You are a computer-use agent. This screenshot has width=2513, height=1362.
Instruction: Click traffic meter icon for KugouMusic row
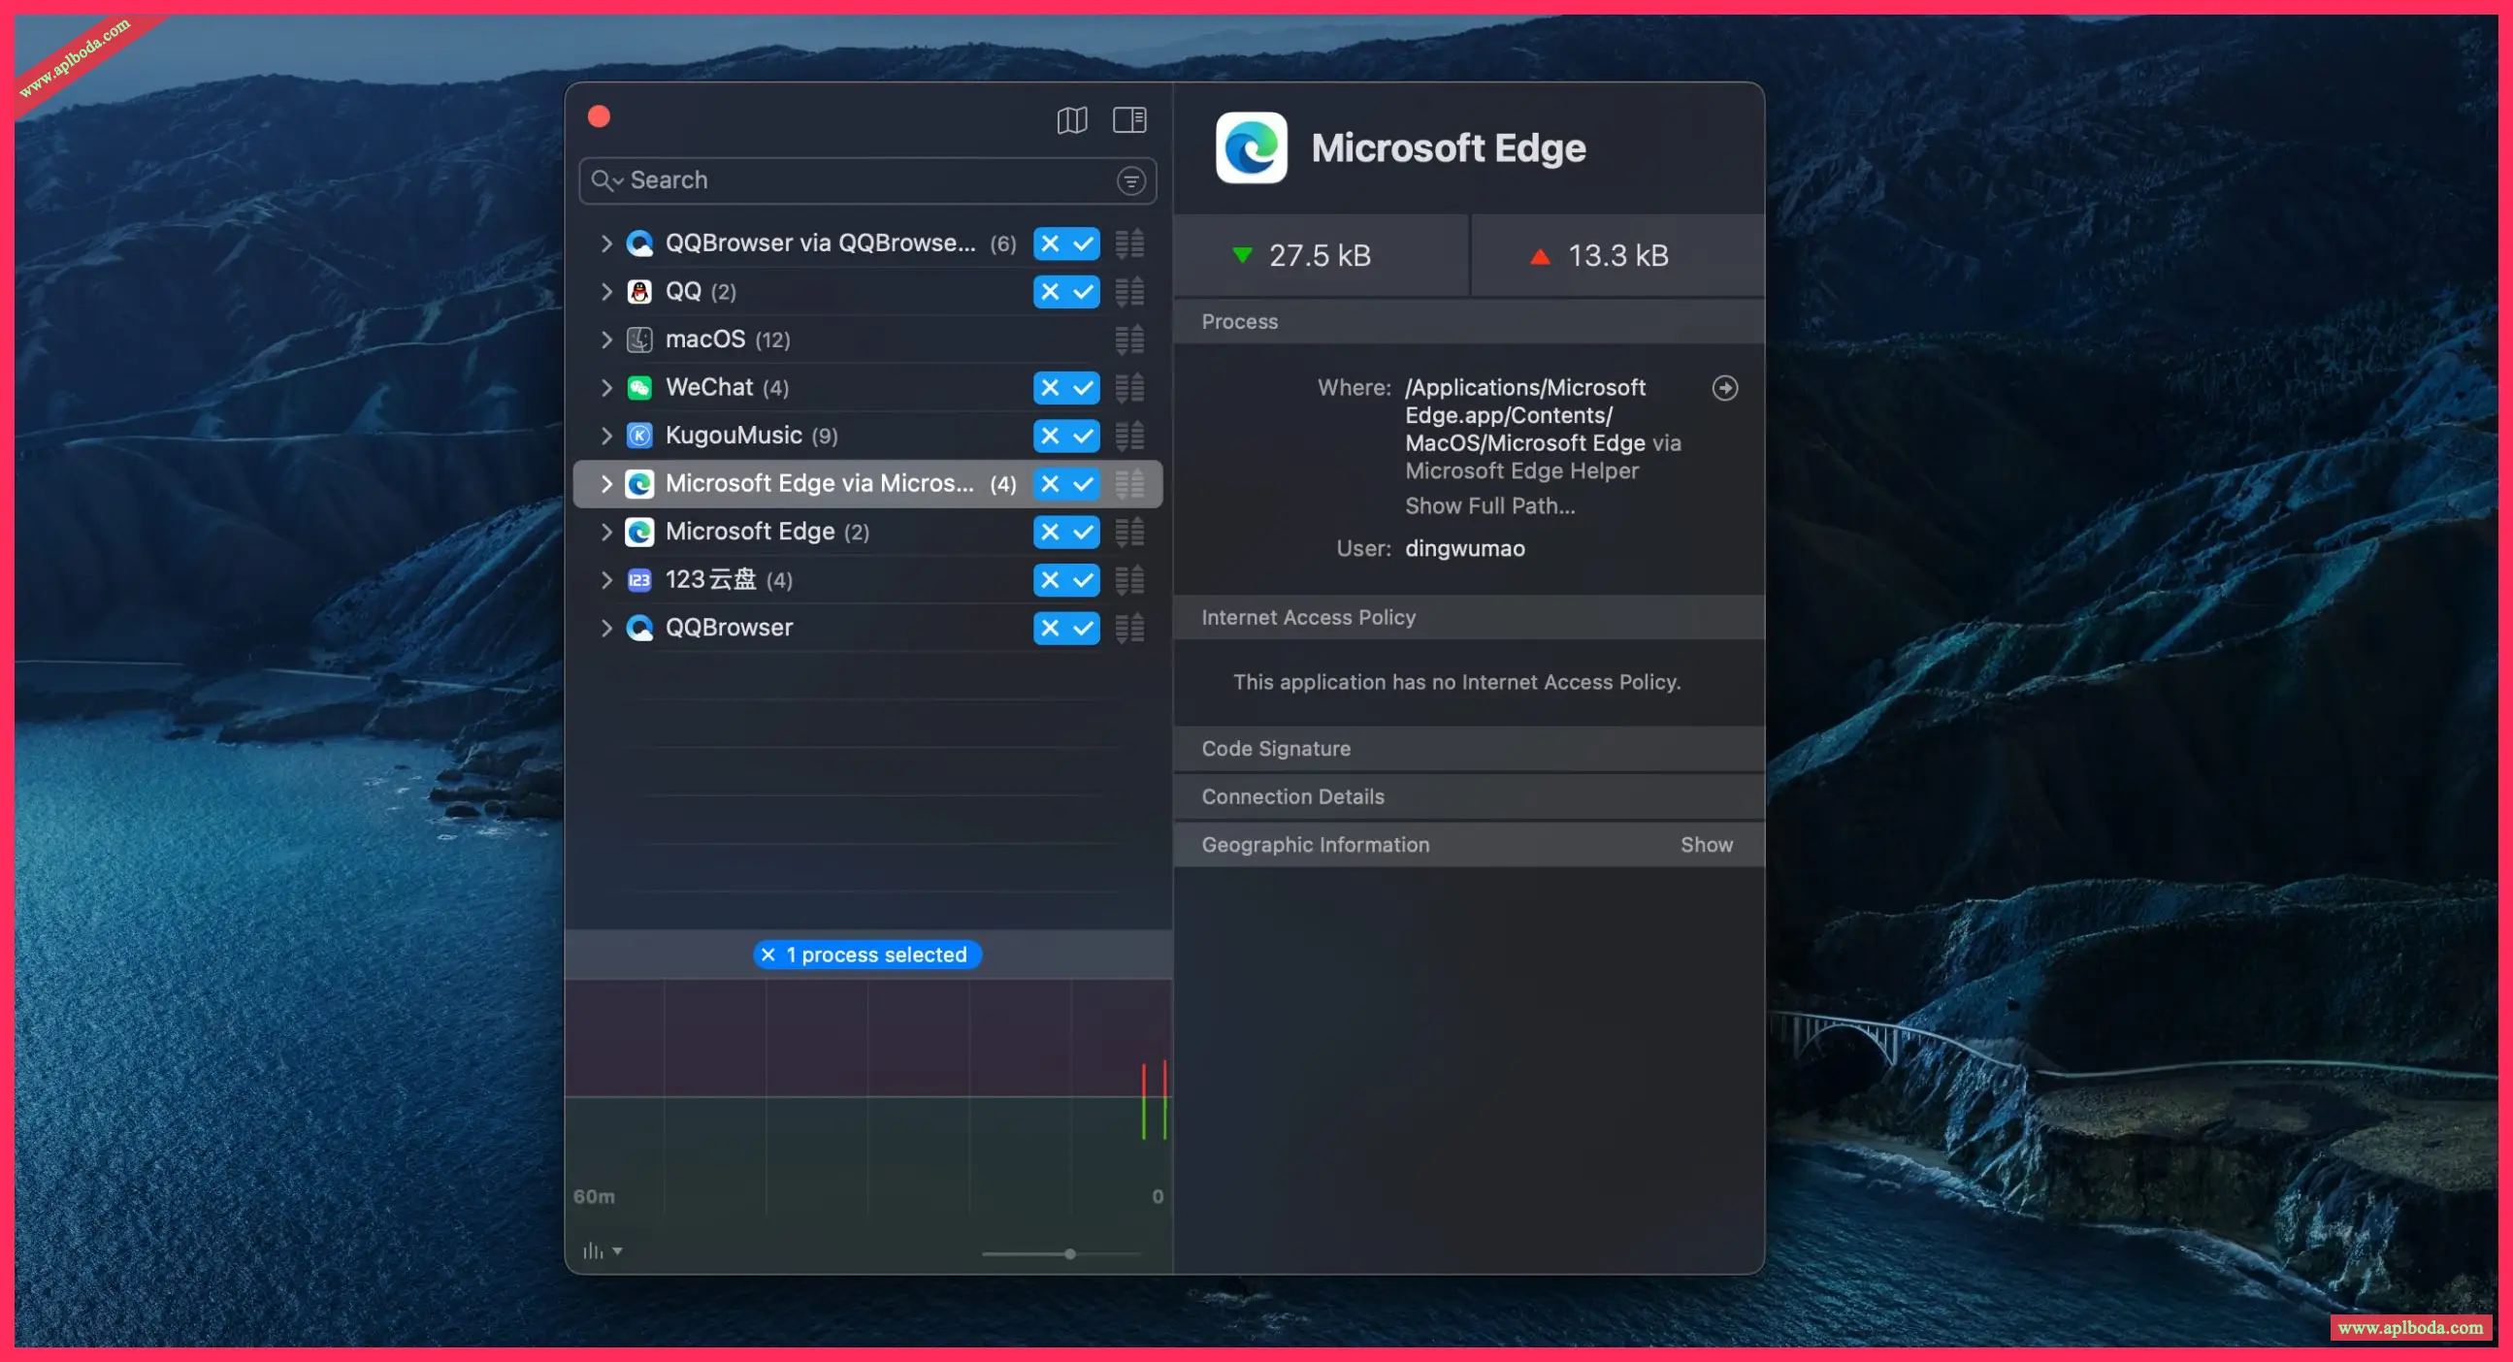1128,437
